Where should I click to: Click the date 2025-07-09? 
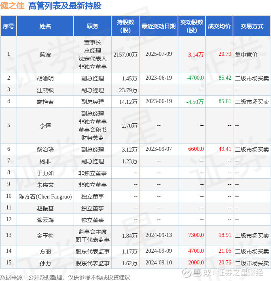tap(159, 54)
